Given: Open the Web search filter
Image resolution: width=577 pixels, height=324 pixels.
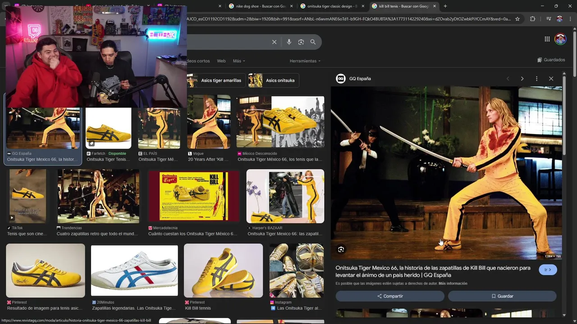Looking at the screenshot, I should pyautogui.click(x=221, y=61).
